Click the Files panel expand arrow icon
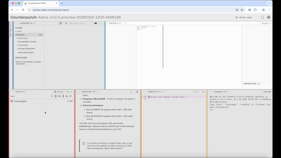Viewport: 281px width, 158px height. point(14,92)
